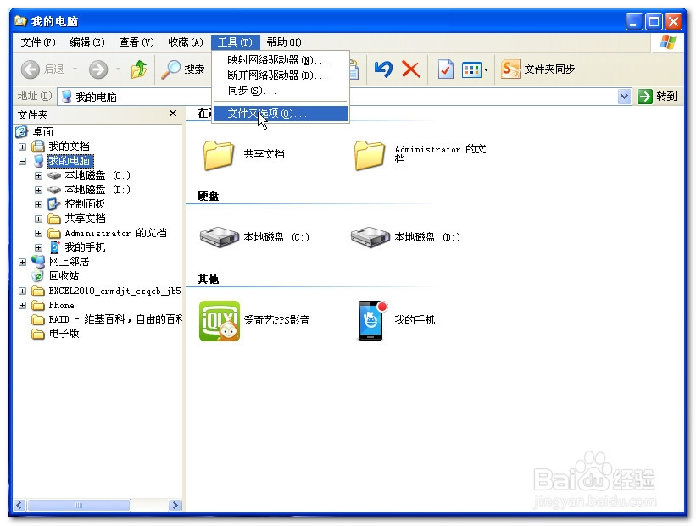
Task: Open the 帮助(H) menu
Action: pos(284,42)
